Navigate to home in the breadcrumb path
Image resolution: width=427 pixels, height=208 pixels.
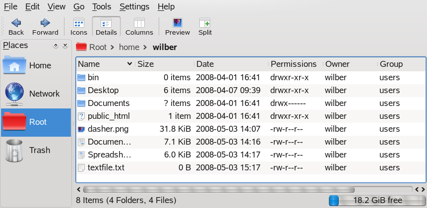129,48
